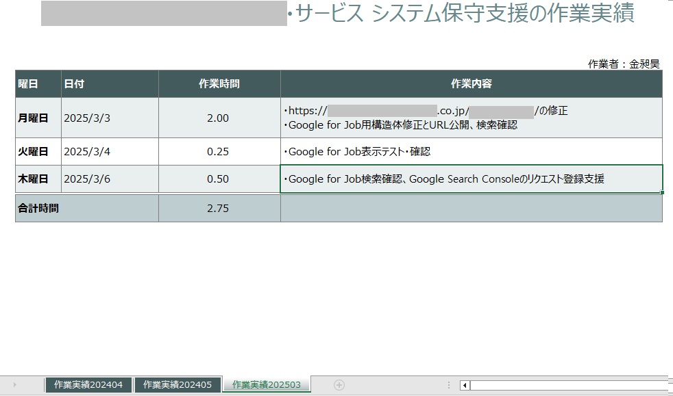Click the tab bar splitter dots handle

coord(448,385)
